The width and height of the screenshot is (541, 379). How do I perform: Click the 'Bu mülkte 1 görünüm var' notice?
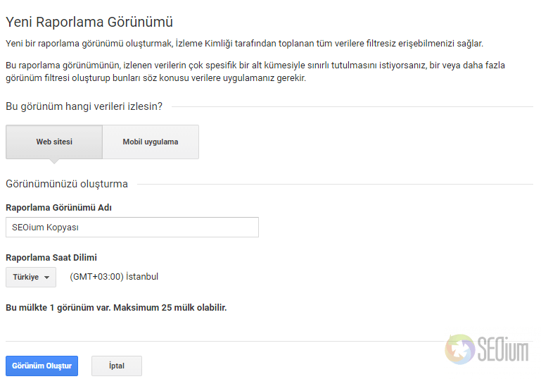pos(116,308)
